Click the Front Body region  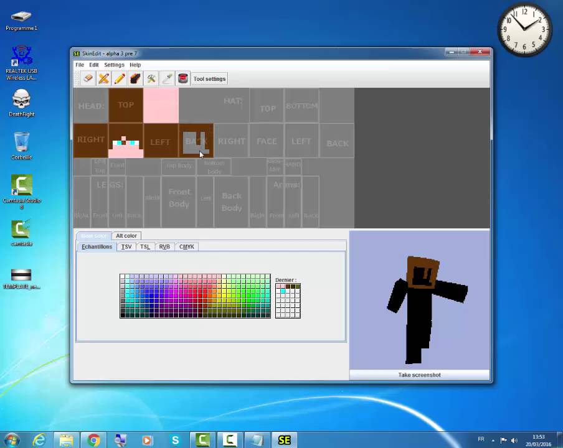tap(179, 202)
